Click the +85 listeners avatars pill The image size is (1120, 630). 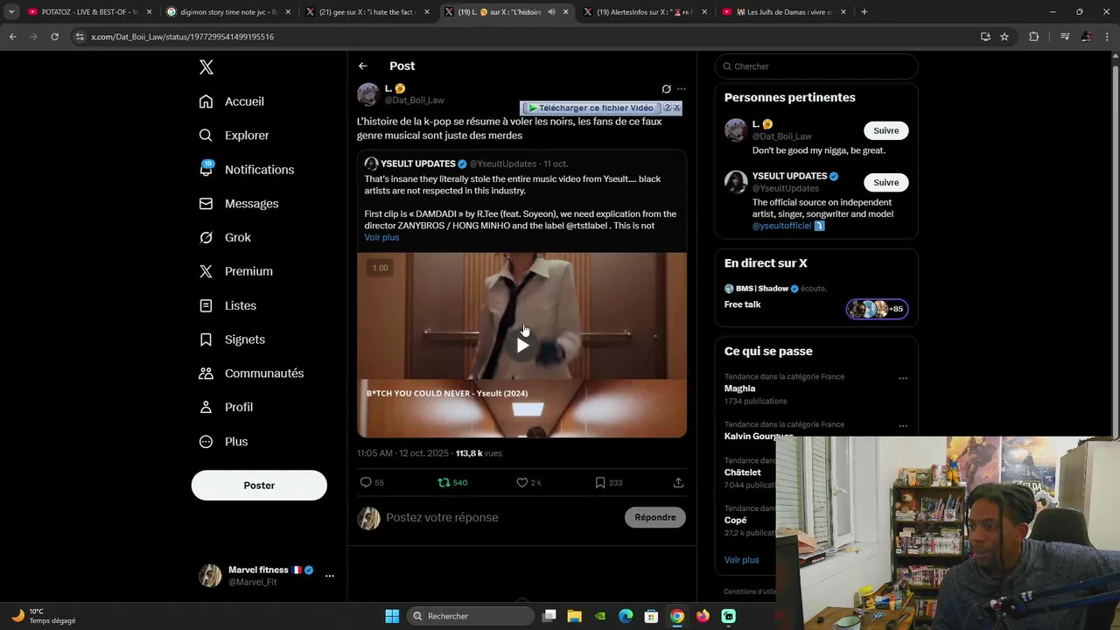877,309
